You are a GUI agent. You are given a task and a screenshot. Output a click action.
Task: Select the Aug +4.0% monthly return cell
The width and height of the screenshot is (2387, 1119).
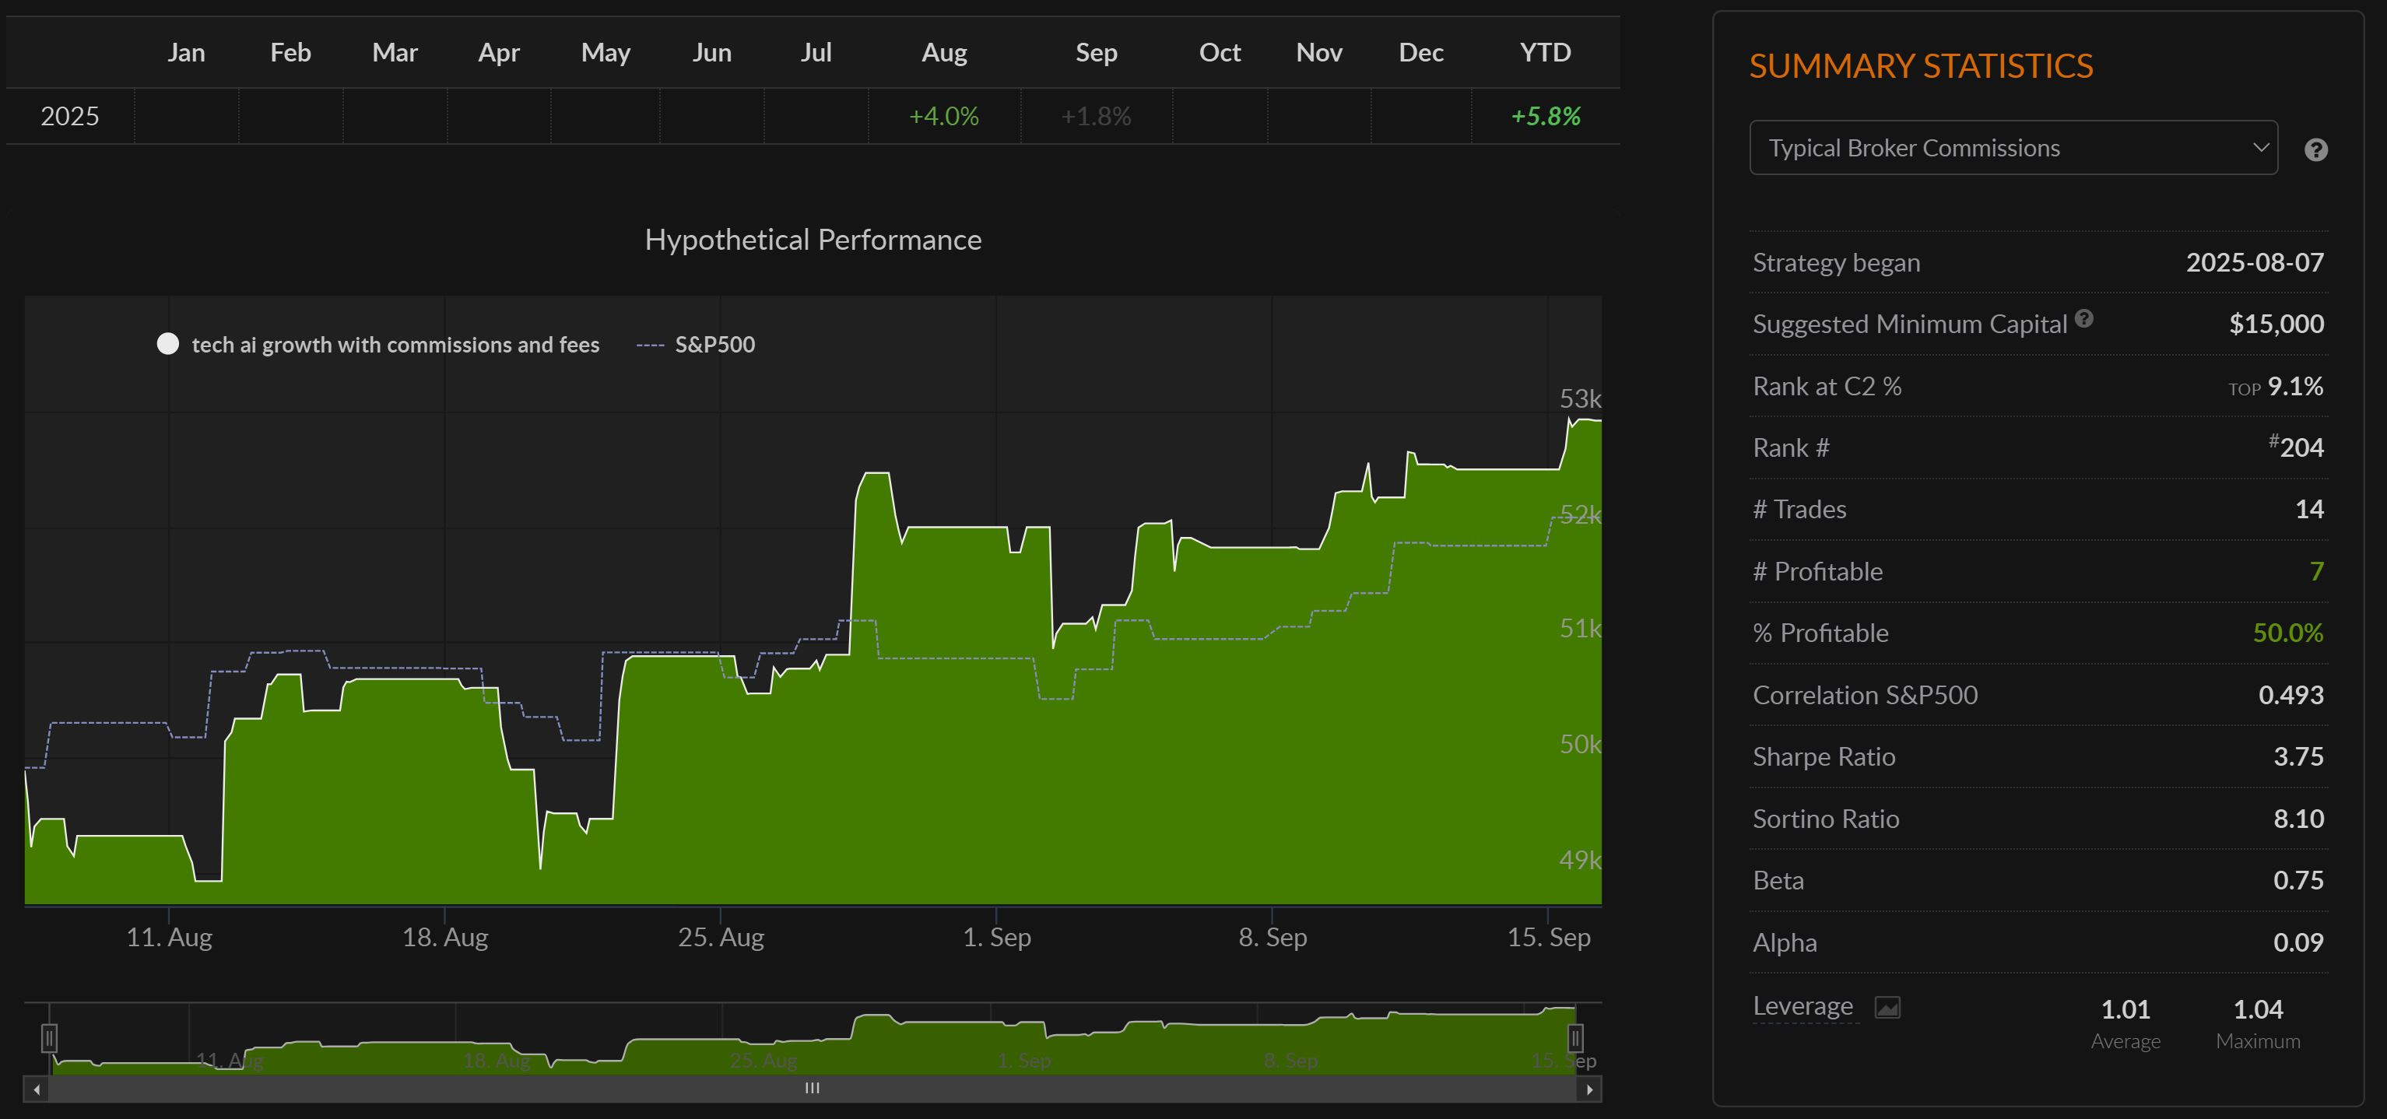(x=943, y=117)
